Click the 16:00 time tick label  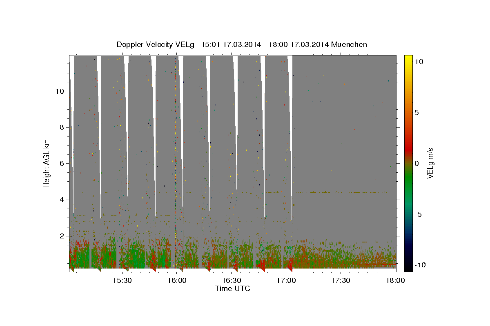[176, 280]
